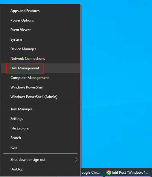Launch Windows PowerShell
The image size is (152, 177).
40,87
